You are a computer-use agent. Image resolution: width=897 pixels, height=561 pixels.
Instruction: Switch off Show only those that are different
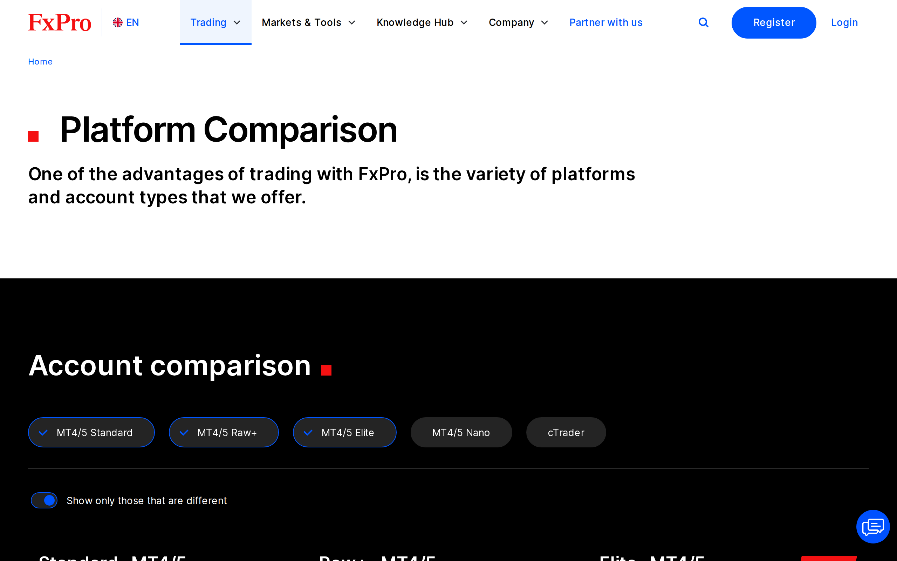[x=44, y=500]
